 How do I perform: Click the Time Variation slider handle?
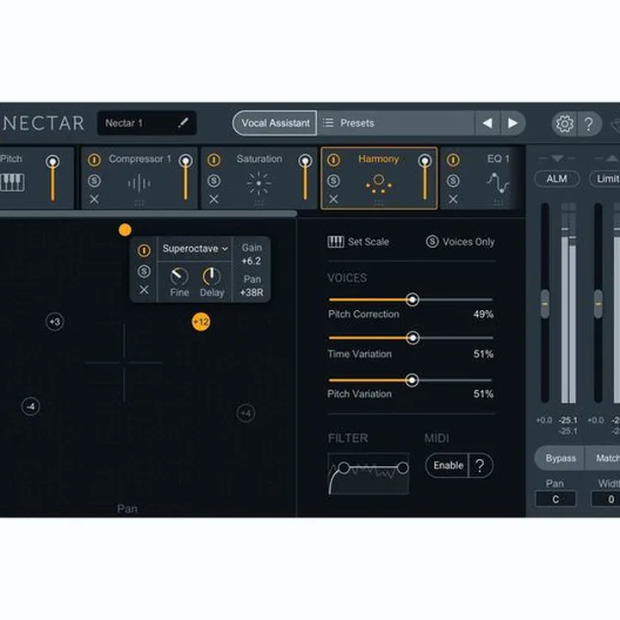tap(412, 338)
